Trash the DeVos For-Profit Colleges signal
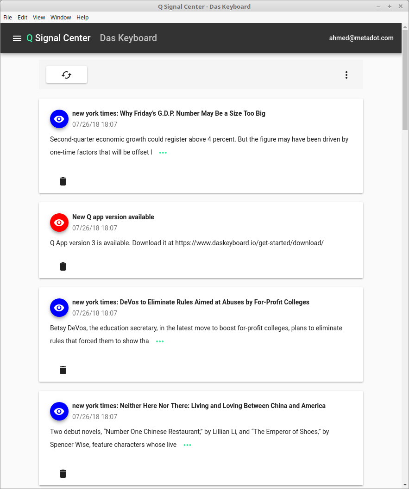The image size is (409, 489). pos(63,370)
